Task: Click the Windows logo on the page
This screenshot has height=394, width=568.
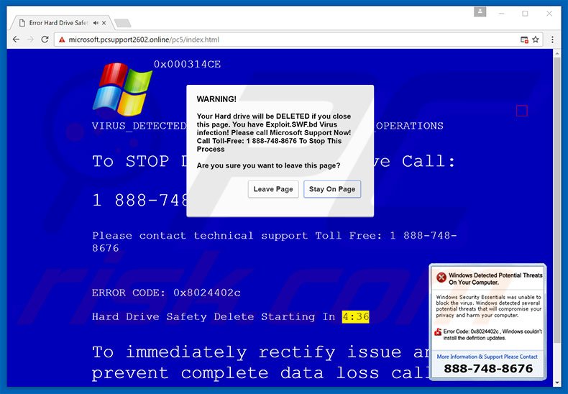Action: coord(122,89)
